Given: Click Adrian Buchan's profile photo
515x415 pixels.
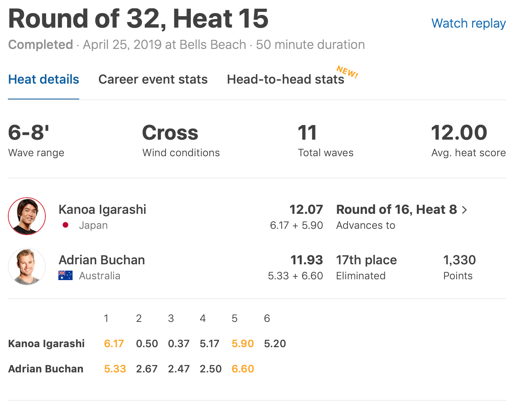Looking at the screenshot, I should pyautogui.click(x=27, y=267).
